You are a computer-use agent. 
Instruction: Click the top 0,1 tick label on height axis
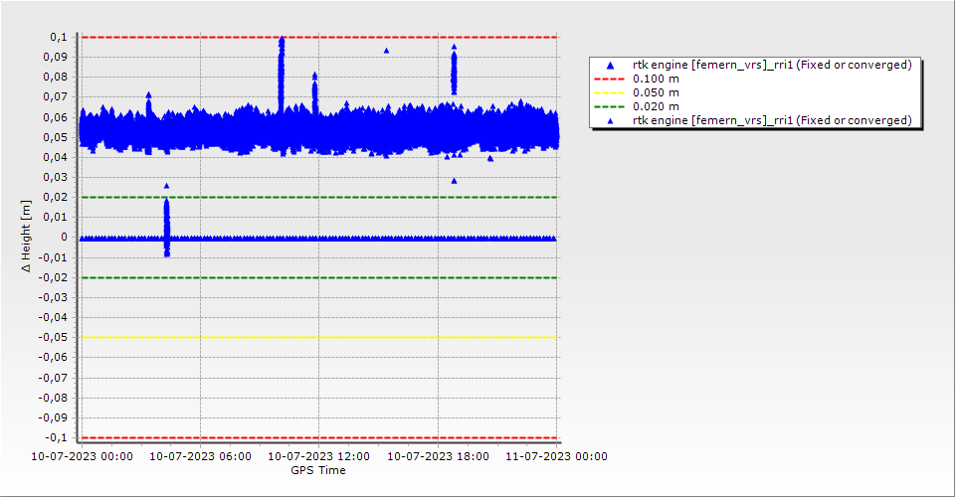pyautogui.click(x=59, y=37)
